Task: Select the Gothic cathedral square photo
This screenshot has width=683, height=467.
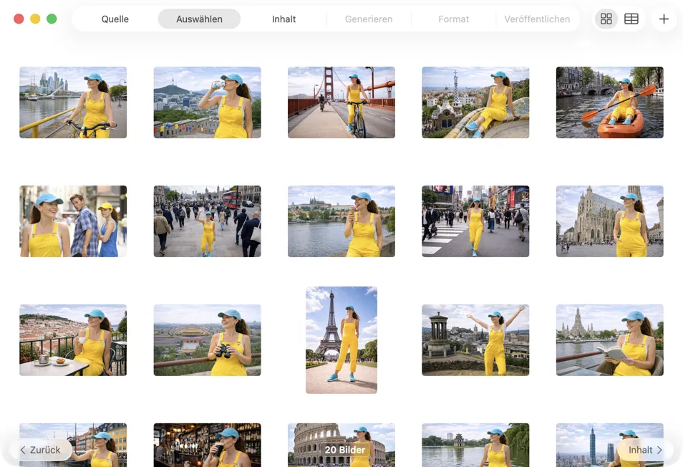Action: point(609,221)
